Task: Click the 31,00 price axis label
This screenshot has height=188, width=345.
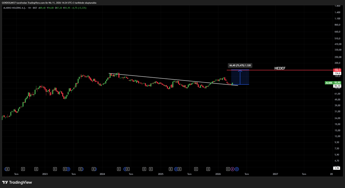Action: tap(338, 112)
